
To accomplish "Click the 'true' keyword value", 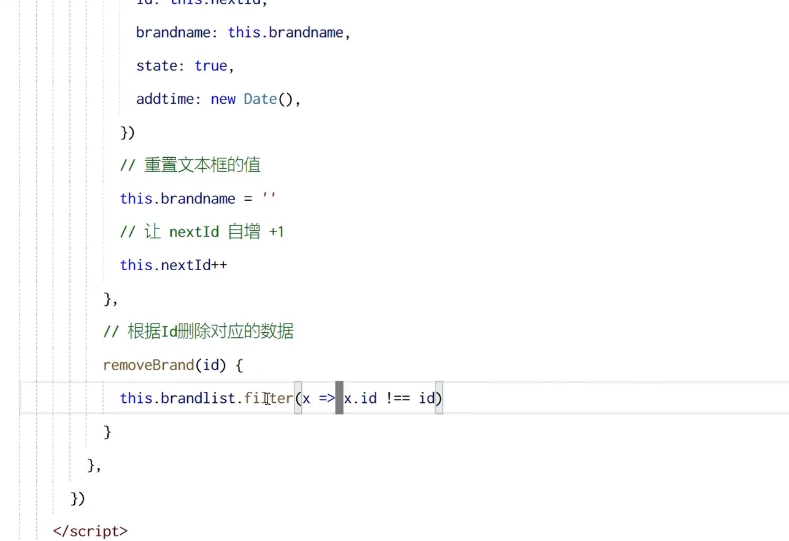I will point(211,66).
